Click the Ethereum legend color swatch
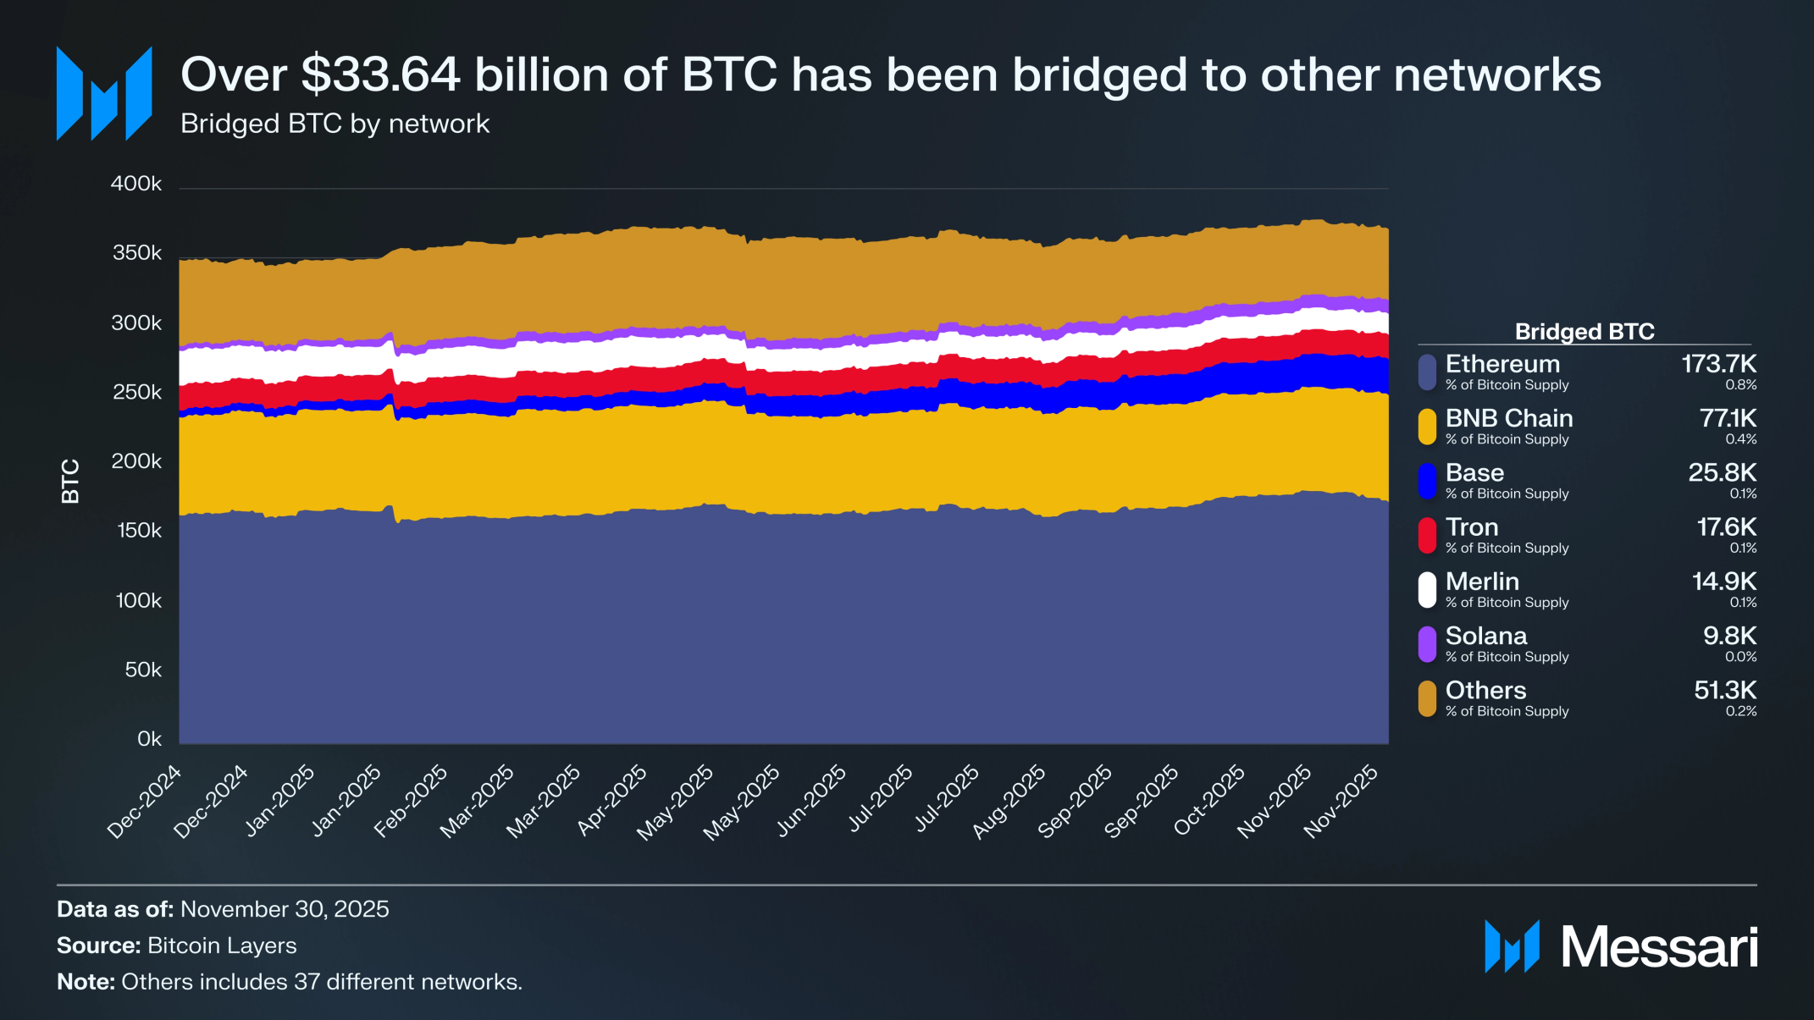1814x1020 pixels. coord(1427,372)
